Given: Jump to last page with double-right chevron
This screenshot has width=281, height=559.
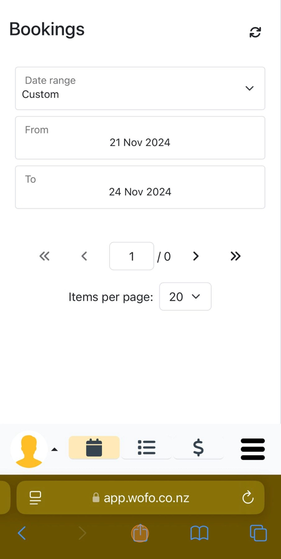Looking at the screenshot, I should click(235, 256).
